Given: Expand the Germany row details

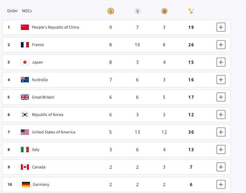Looking at the screenshot, I should (x=221, y=184).
